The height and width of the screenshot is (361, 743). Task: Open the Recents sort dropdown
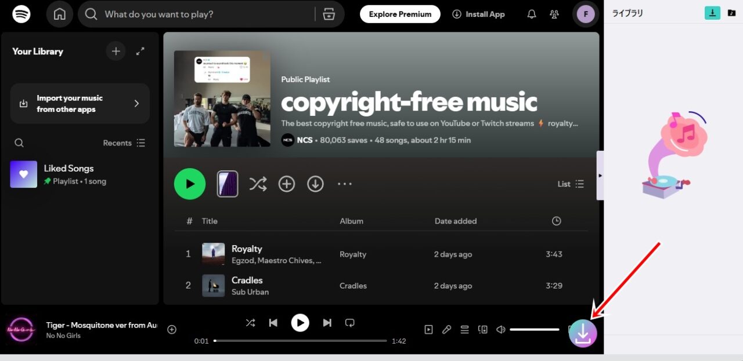[124, 143]
